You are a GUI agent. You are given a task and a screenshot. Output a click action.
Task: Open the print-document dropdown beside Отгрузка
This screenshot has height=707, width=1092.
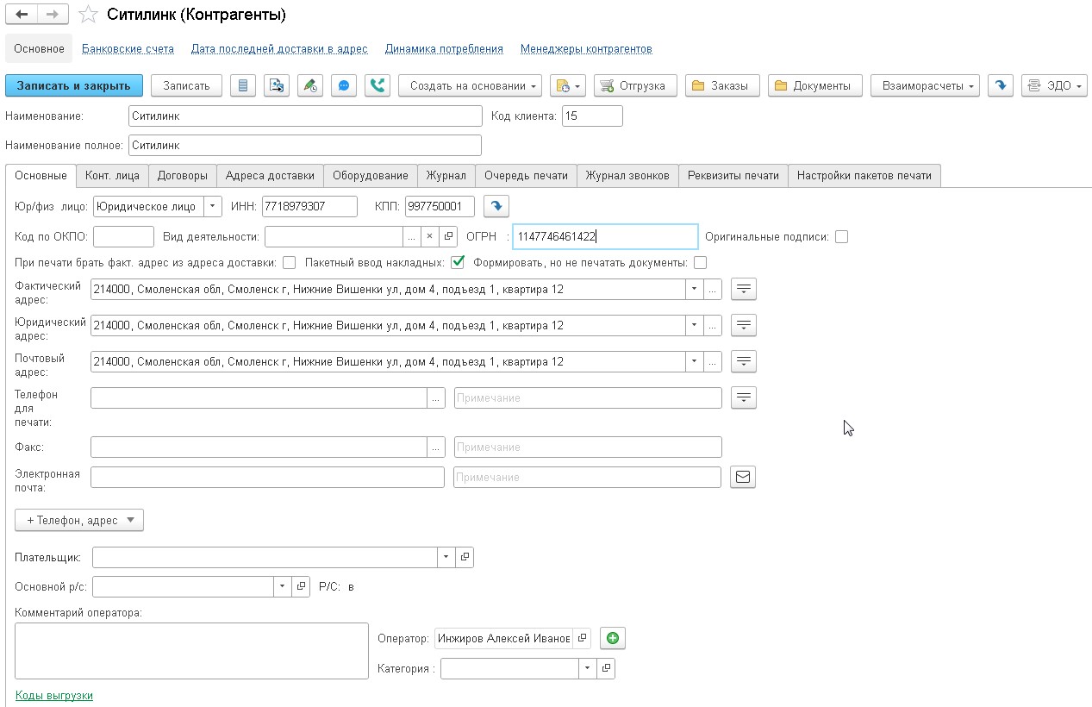click(567, 85)
